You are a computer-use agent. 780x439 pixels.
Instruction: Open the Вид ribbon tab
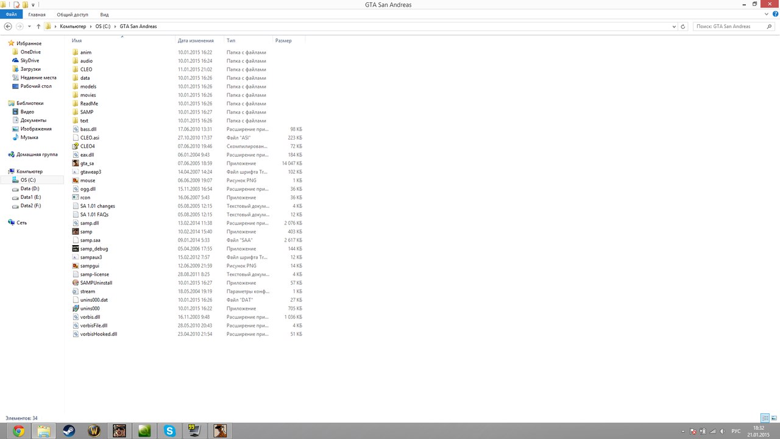(105, 14)
